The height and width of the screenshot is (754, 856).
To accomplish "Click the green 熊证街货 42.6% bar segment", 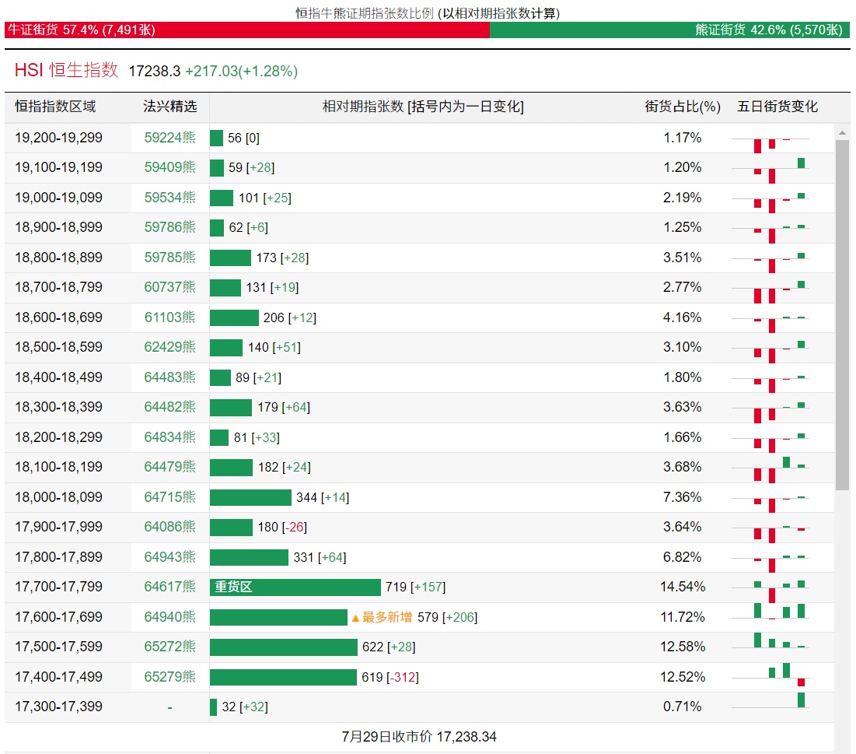I will 669,30.
